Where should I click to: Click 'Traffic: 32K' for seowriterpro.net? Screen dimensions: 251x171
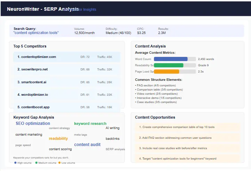coord(105,69)
